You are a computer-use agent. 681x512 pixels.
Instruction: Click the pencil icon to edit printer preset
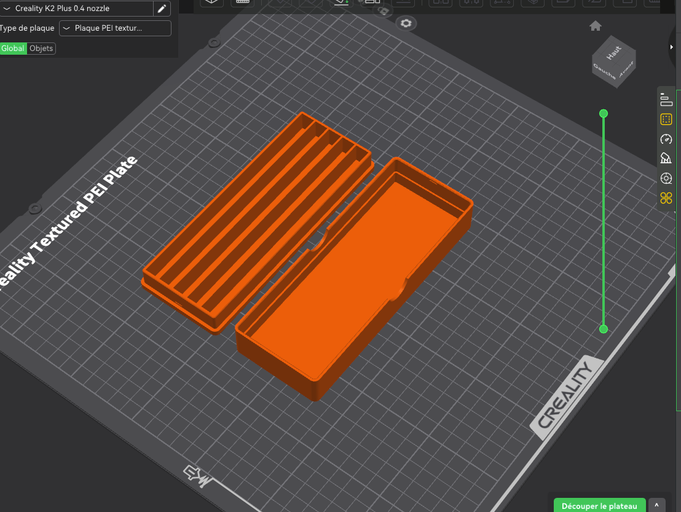click(x=162, y=9)
